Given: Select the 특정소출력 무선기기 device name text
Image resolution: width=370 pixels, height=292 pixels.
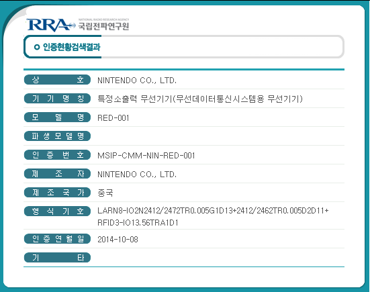Looking at the screenshot, I should [200, 99].
